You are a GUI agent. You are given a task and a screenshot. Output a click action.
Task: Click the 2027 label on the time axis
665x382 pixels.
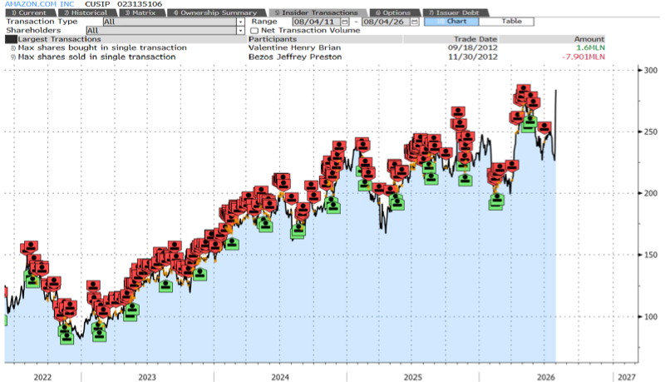click(627, 377)
